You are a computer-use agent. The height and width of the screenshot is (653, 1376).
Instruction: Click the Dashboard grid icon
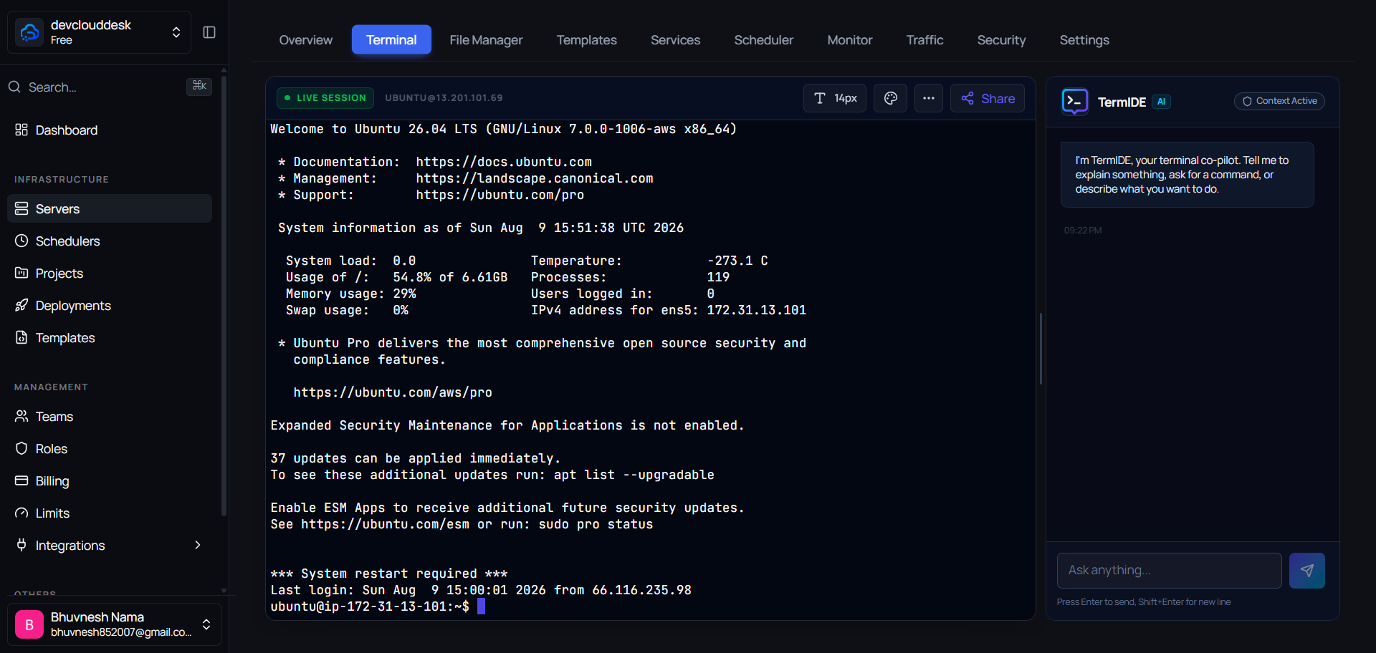click(x=21, y=130)
